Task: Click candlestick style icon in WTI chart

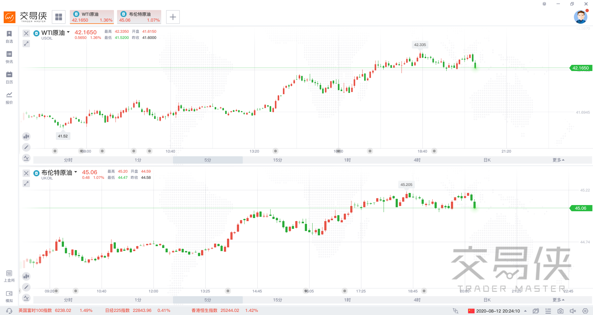Action: click(x=26, y=136)
